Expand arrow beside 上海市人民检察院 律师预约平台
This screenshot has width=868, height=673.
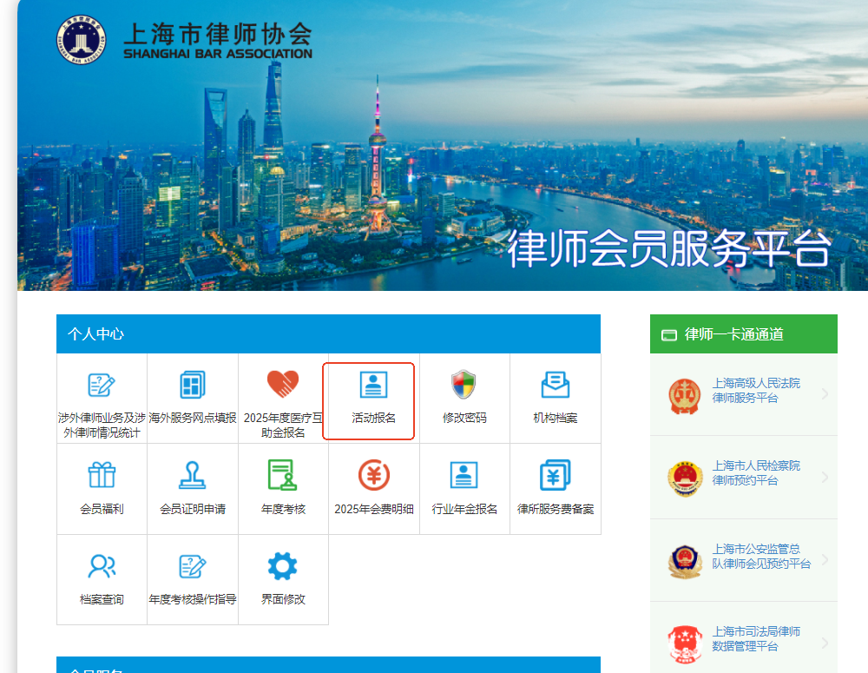click(x=824, y=477)
